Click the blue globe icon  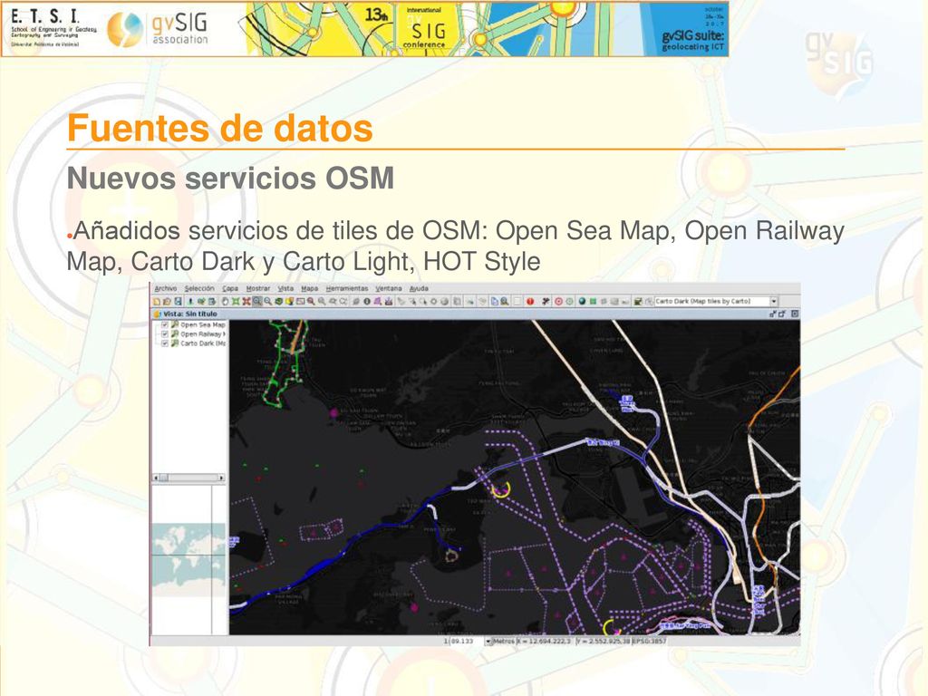(x=582, y=302)
